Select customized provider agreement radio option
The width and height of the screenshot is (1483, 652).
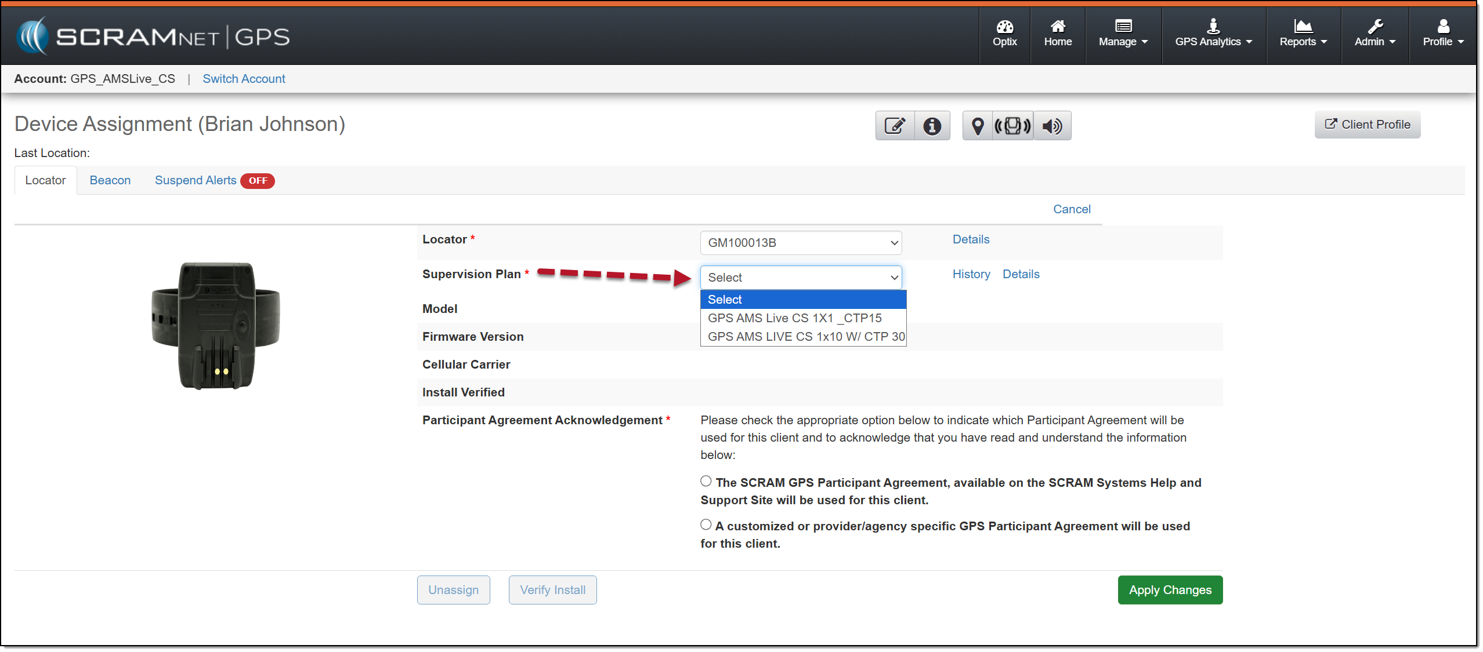[x=706, y=524]
